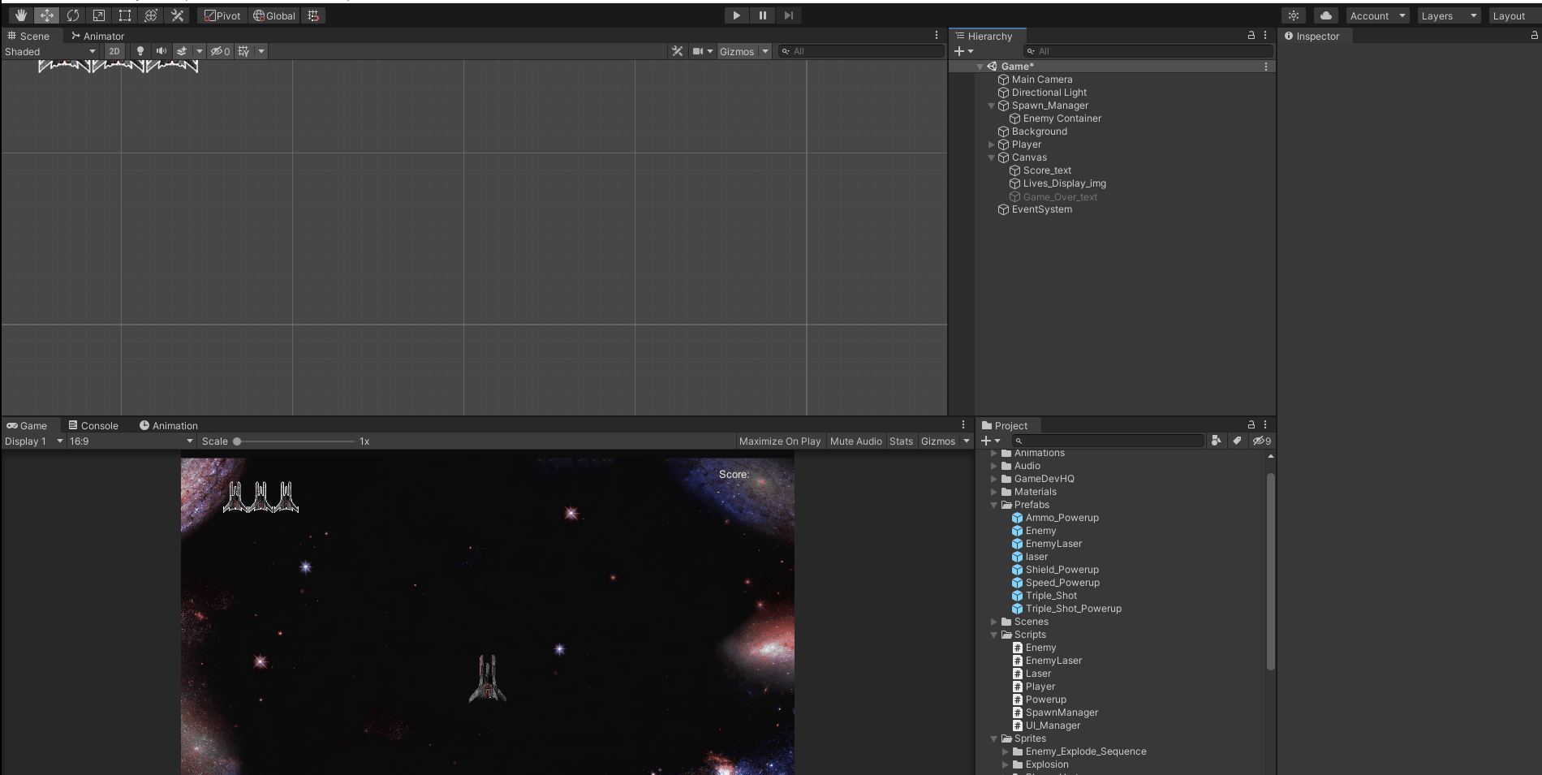Open Scene view component tools icon
The width and height of the screenshot is (1542, 775).
(x=677, y=51)
